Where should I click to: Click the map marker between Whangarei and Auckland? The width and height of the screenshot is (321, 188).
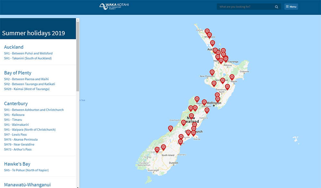(x=213, y=43)
